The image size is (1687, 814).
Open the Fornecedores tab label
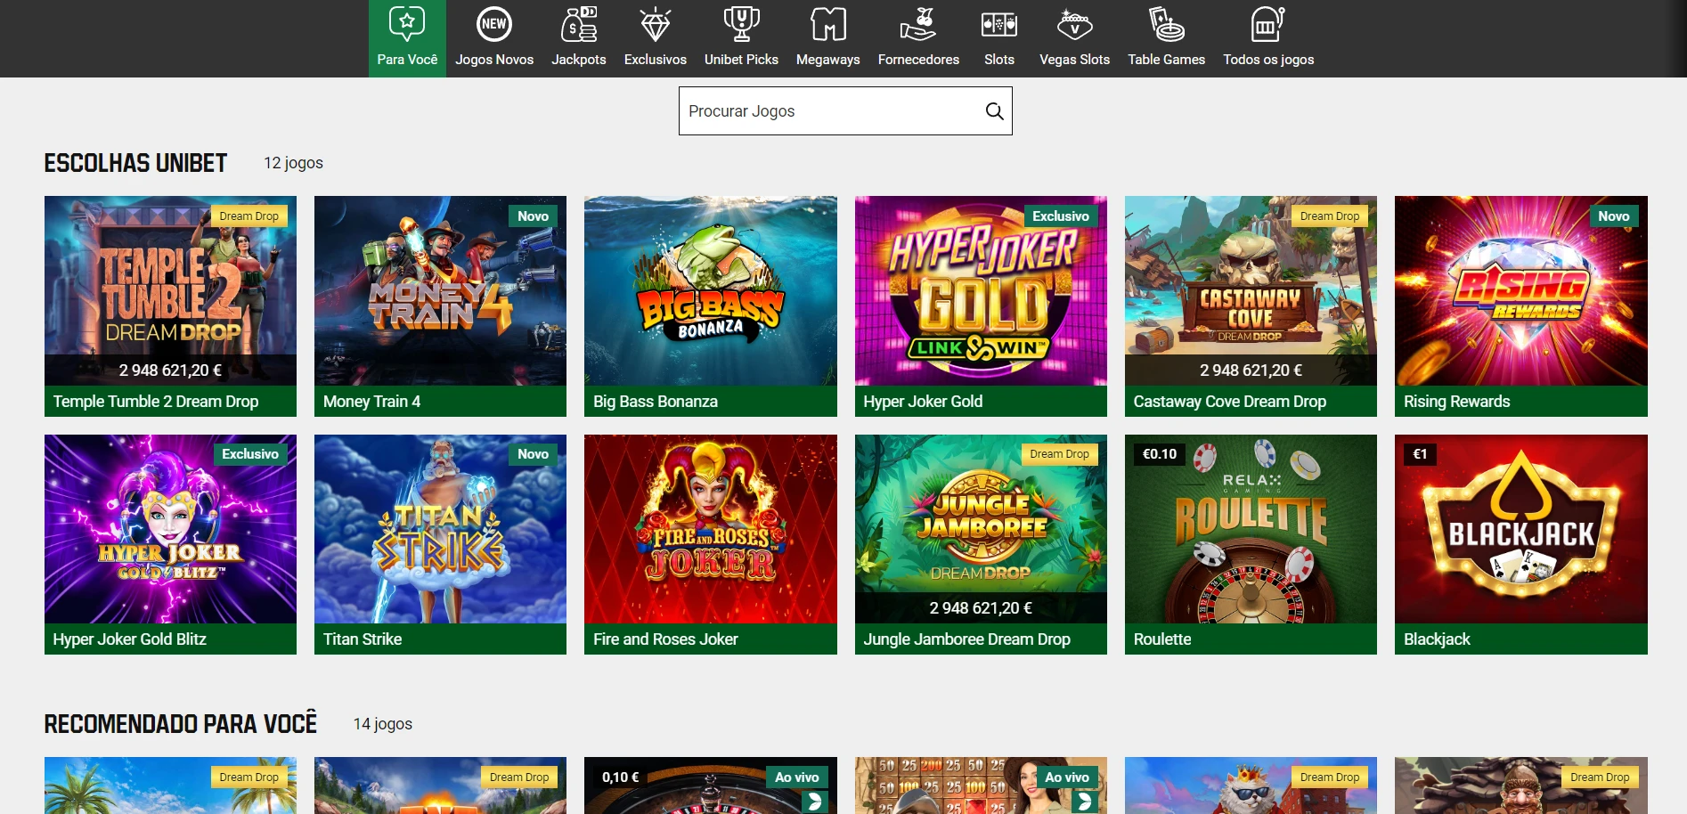[x=918, y=60]
